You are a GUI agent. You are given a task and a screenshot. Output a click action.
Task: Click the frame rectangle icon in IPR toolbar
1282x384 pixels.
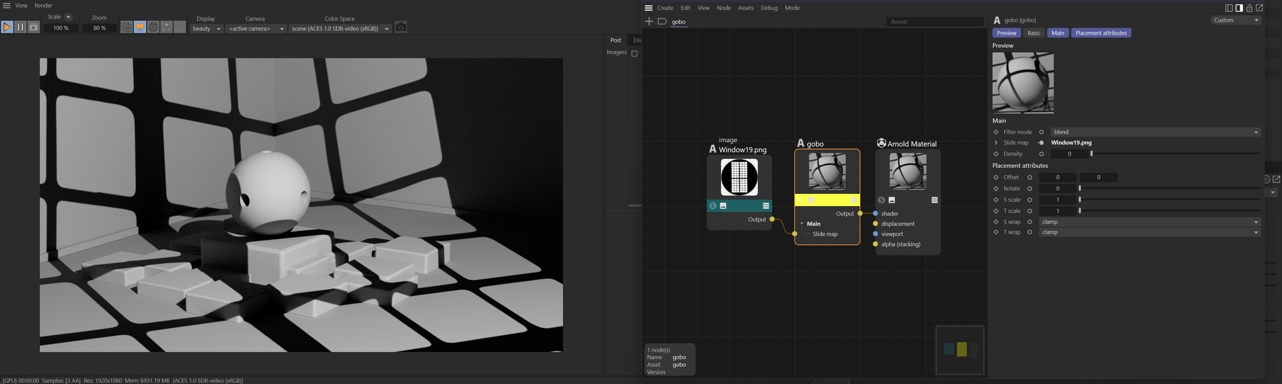point(179,27)
